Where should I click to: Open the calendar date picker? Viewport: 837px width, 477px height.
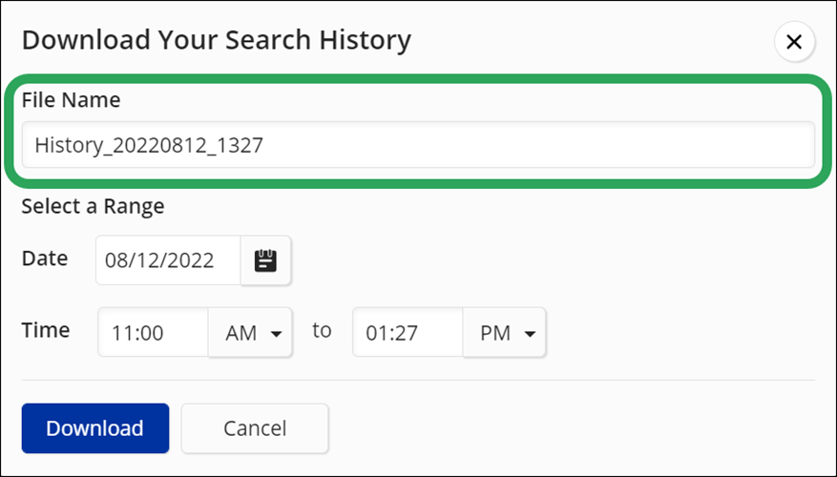pos(266,260)
